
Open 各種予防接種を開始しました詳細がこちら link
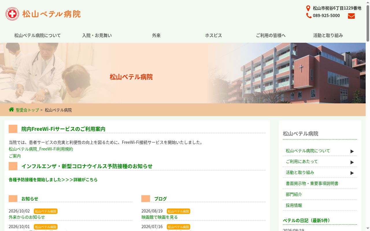pos(53,180)
